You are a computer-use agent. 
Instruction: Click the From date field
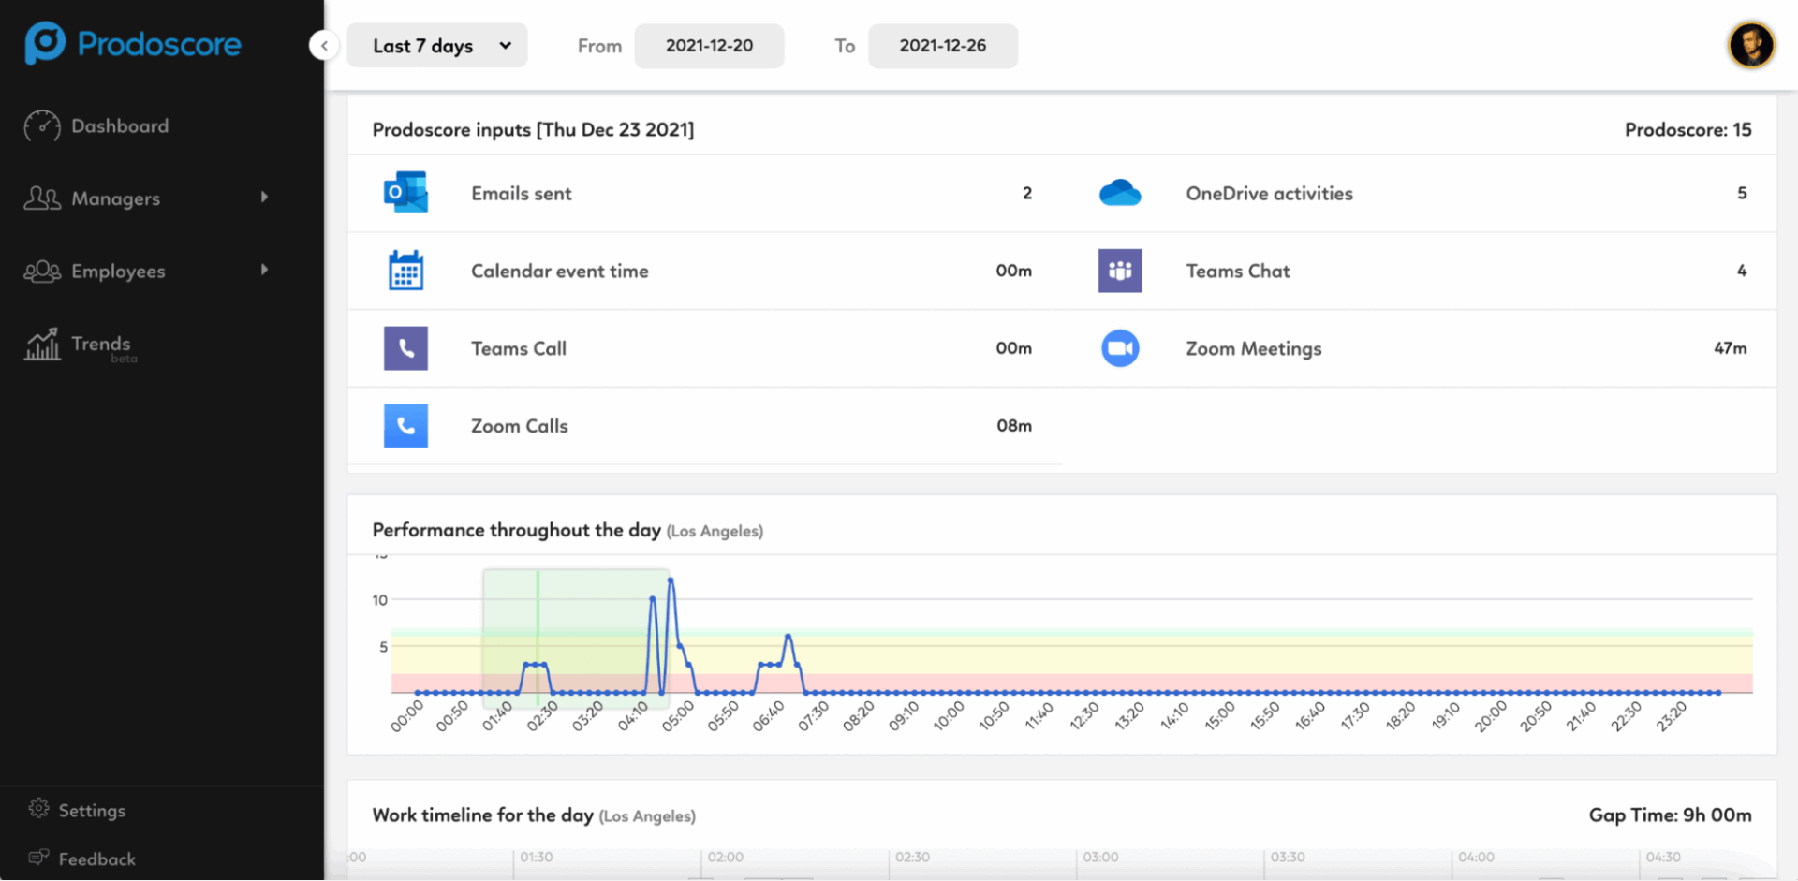click(x=709, y=46)
